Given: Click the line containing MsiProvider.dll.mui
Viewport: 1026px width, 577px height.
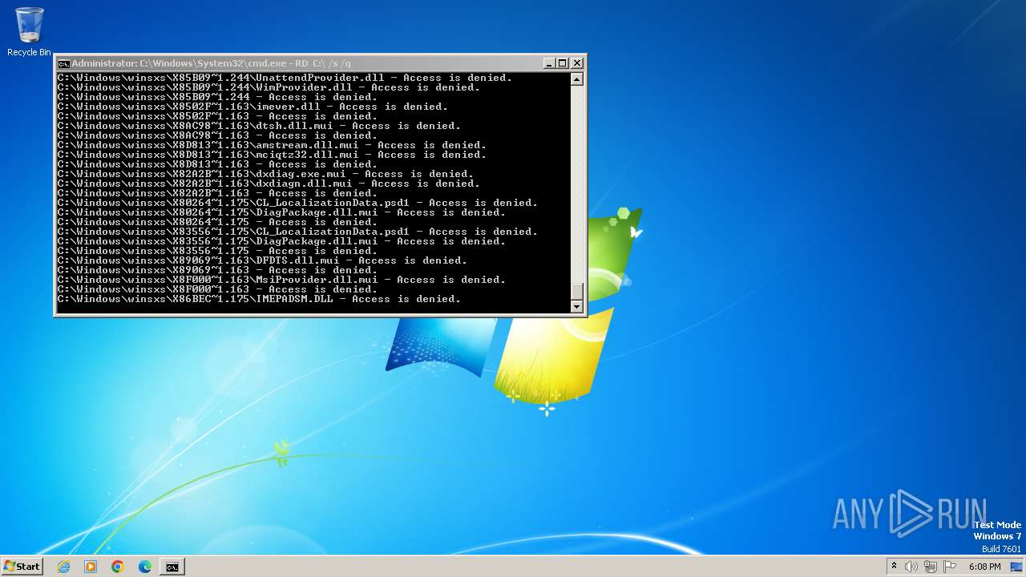Looking at the screenshot, I should [x=281, y=280].
